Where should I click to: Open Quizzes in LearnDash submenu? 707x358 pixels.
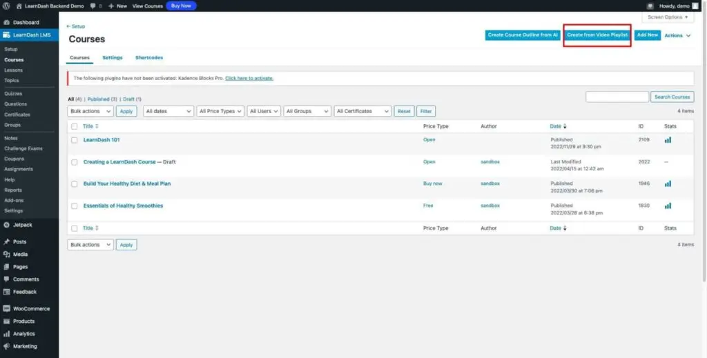13,94
